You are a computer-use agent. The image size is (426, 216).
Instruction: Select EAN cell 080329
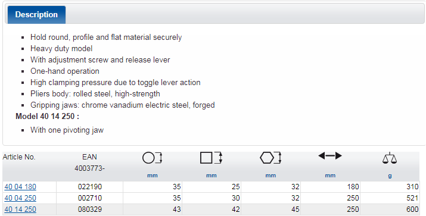point(89,209)
